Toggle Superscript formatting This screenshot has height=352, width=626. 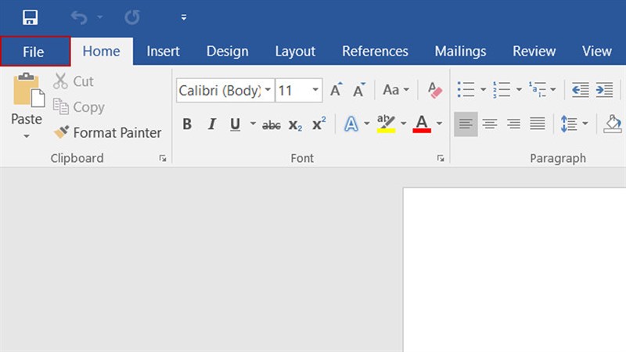click(318, 124)
